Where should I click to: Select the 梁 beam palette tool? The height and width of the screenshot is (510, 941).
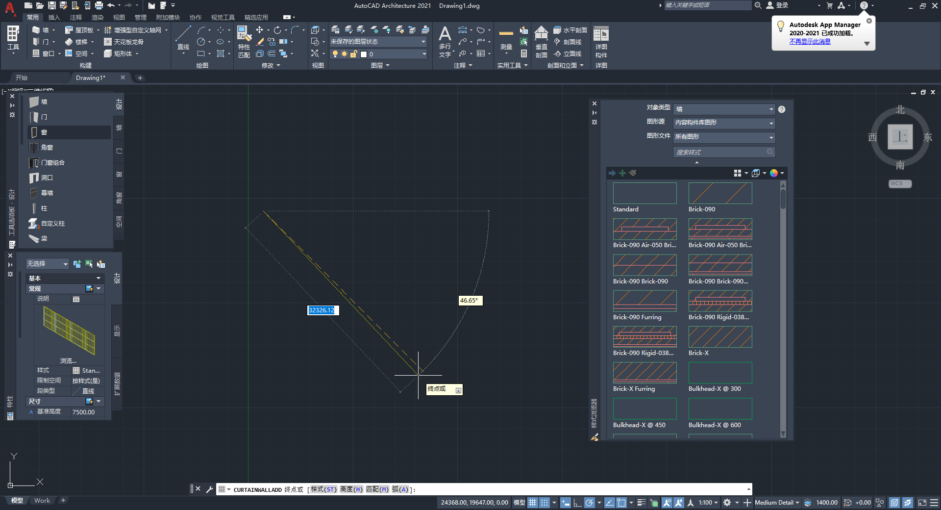[69, 238]
